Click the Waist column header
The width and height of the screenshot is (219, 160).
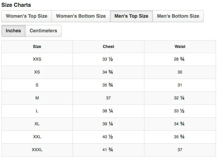click(x=180, y=47)
